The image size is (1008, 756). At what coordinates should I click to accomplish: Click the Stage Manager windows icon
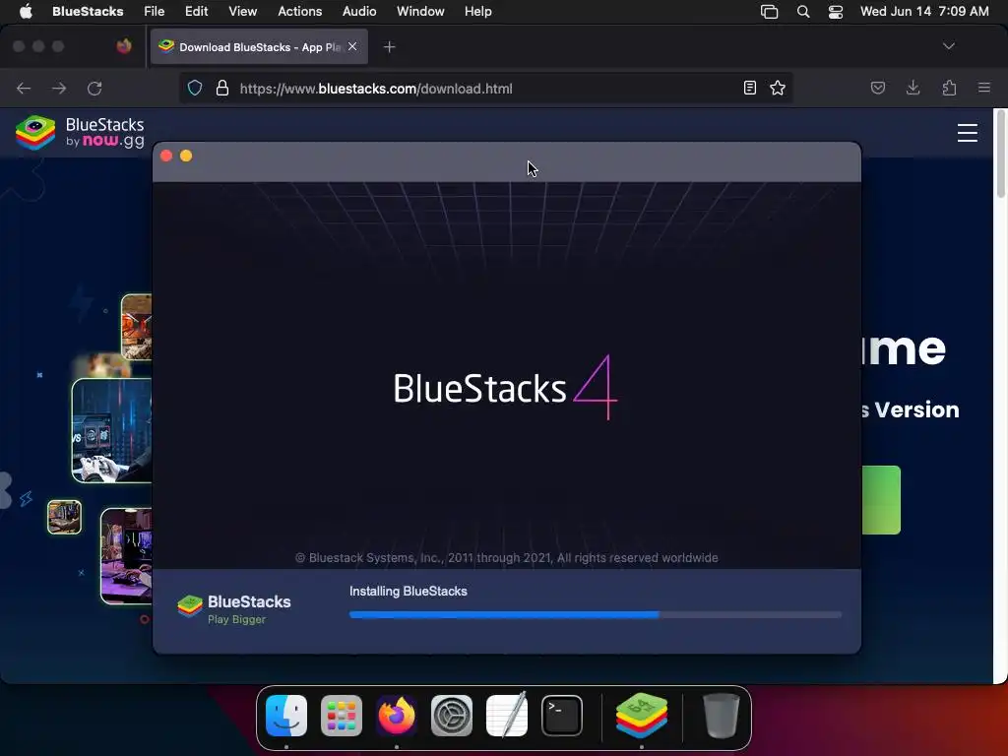tap(769, 12)
